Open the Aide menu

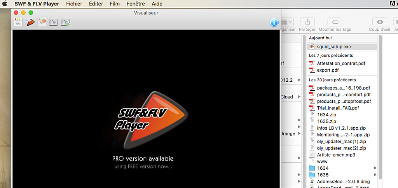click(x=157, y=4)
